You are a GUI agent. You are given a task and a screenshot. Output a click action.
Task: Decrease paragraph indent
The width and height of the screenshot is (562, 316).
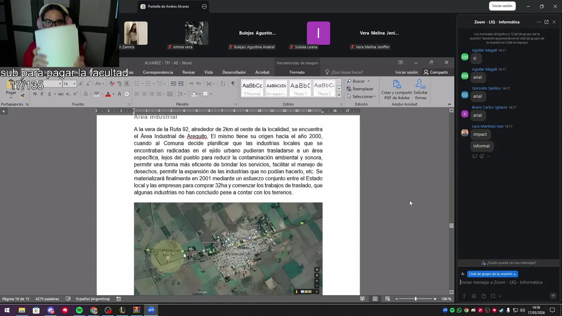[173, 83]
